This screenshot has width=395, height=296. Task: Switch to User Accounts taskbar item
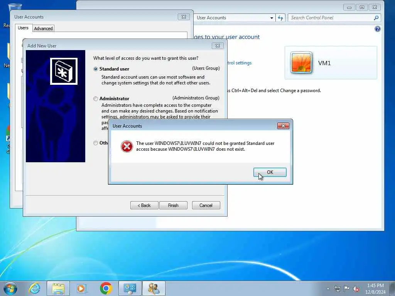[154, 288]
